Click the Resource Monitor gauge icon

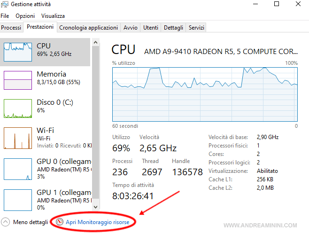pyautogui.click(x=59, y=222)
